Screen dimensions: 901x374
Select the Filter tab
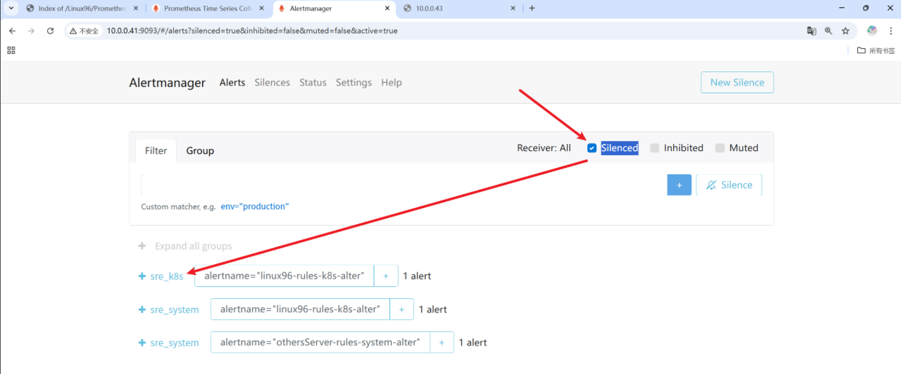click(x=156, y=150)
